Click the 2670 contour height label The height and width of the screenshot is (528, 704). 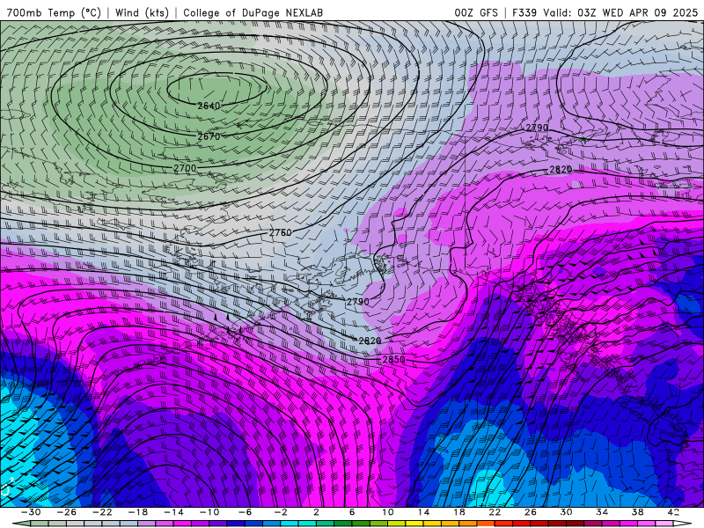(209, 136)
